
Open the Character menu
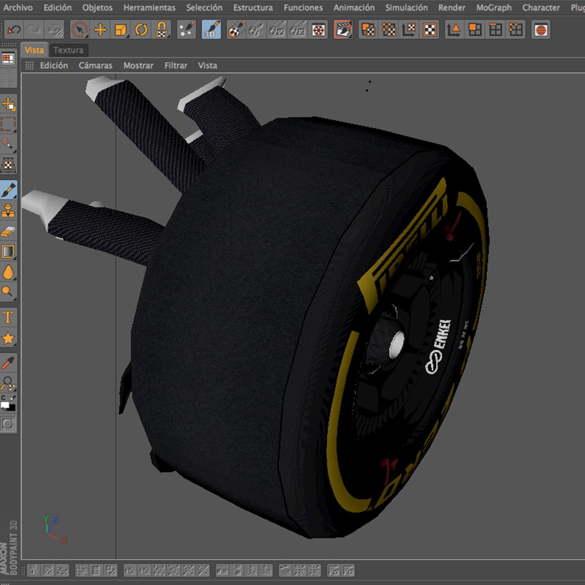click(x=541, y=8)
